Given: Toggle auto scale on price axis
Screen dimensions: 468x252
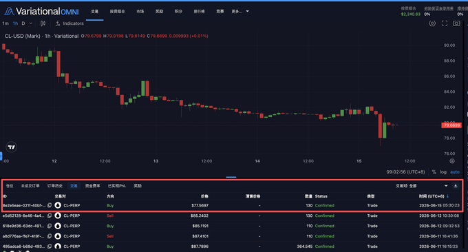Looking at the screenshot, I should pyautogui.click(x=455, y=172).
